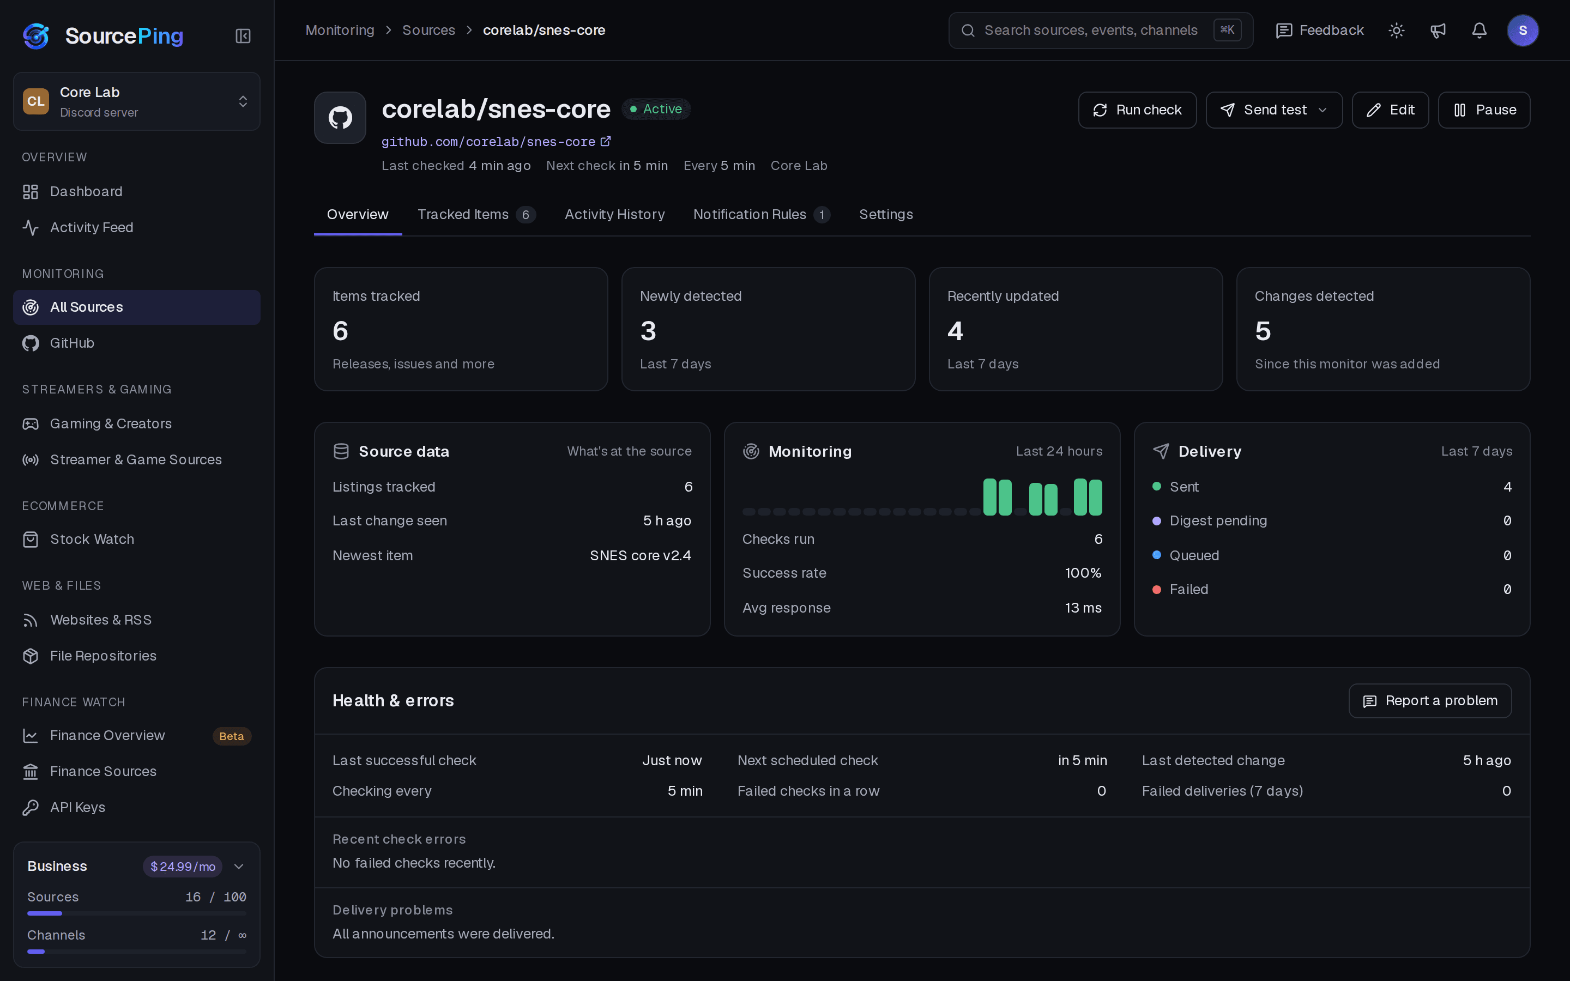Open the external link icon beside repo URL
The image size is (1570, 981).
click(x=605, y=142)
